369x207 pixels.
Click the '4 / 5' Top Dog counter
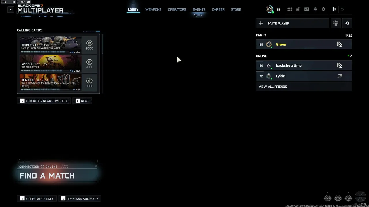[76, 89]
